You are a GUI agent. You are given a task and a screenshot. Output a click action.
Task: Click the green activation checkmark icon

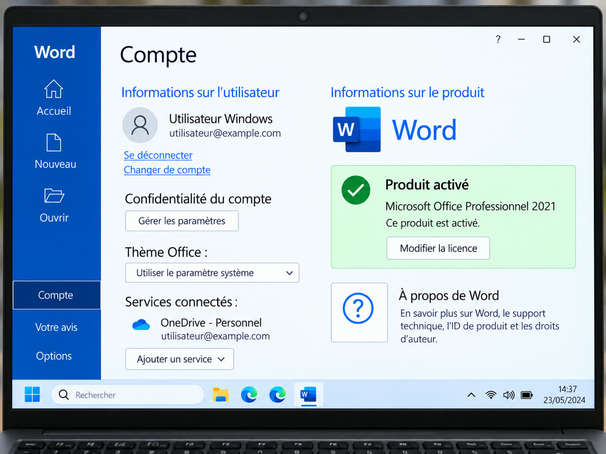pyautogui.click(x=356, y=190)
